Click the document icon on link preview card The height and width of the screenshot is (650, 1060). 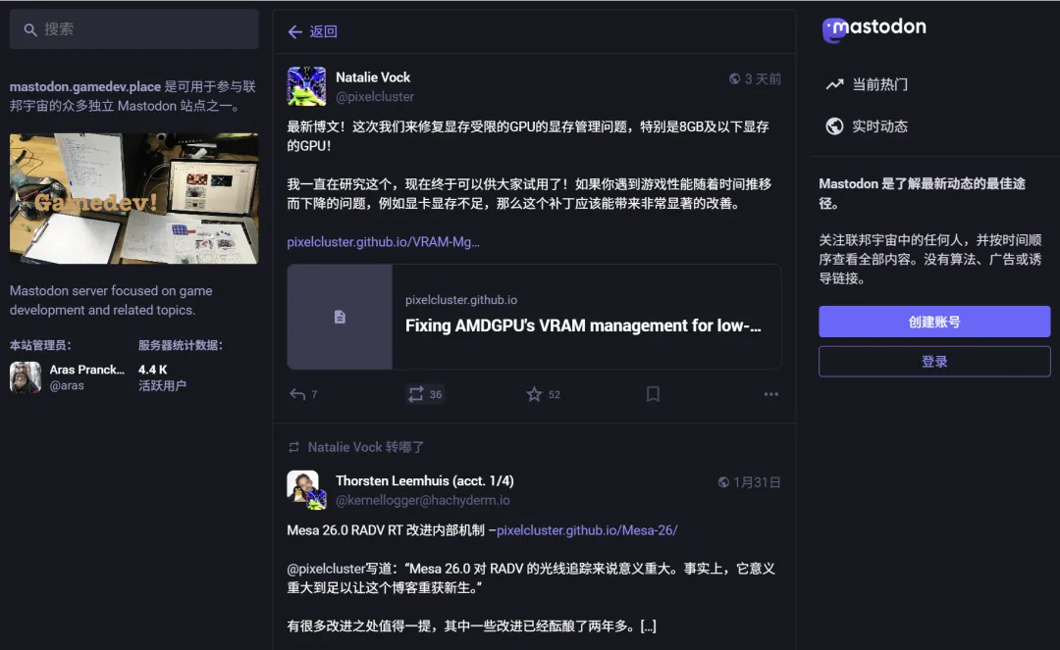pos(340,317)
